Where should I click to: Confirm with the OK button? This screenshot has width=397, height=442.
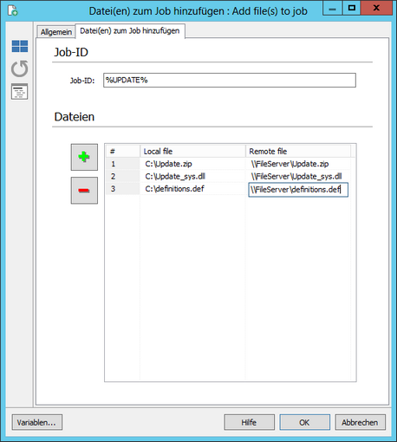[x=304, y=422]
